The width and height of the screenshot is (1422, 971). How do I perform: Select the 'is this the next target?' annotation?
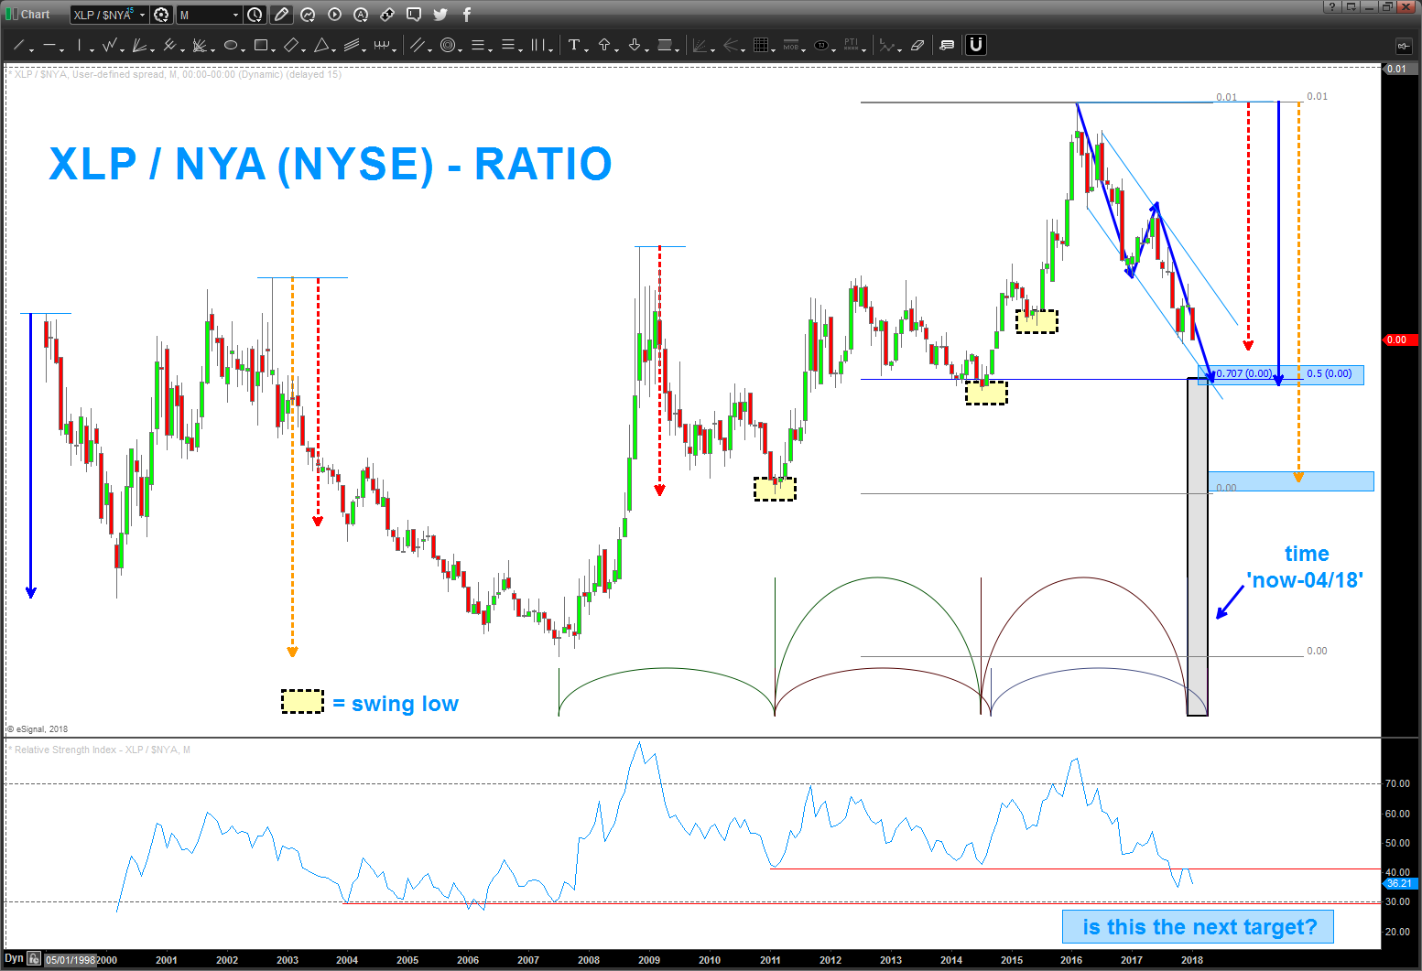[1199, 927]
